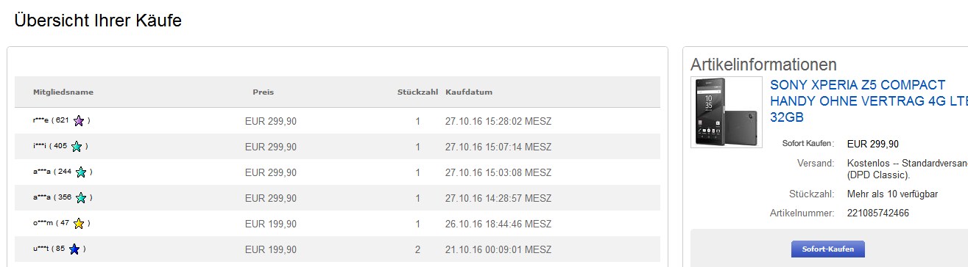
Task: Click the EUR 199,90 price in u***t row
Action: 271,249
